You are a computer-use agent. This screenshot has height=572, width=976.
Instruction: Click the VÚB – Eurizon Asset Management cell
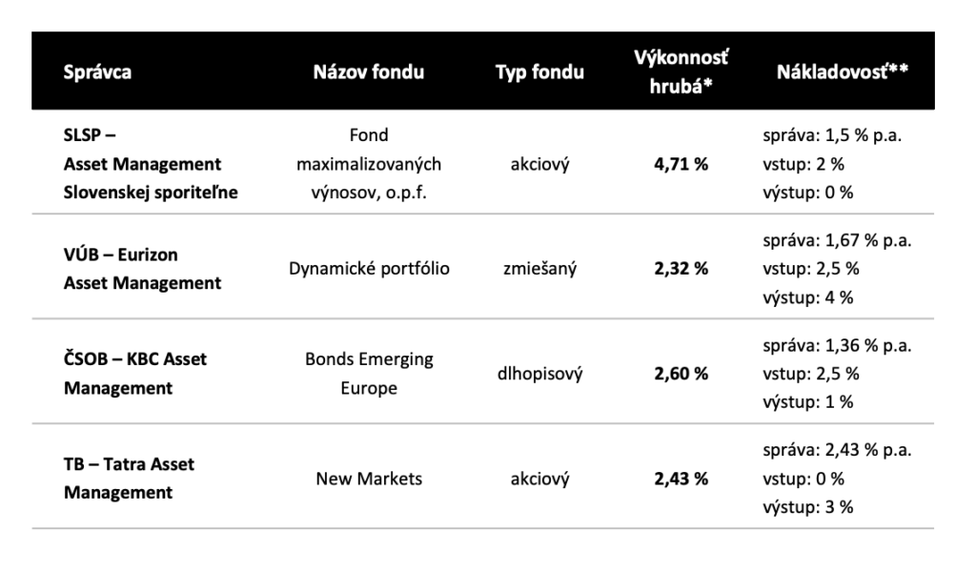pos(142,269)
